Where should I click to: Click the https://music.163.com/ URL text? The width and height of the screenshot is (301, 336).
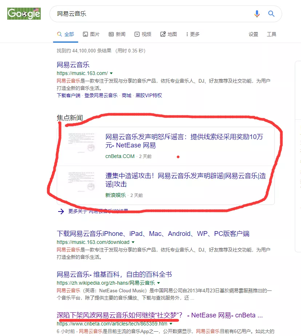point(82,73)
